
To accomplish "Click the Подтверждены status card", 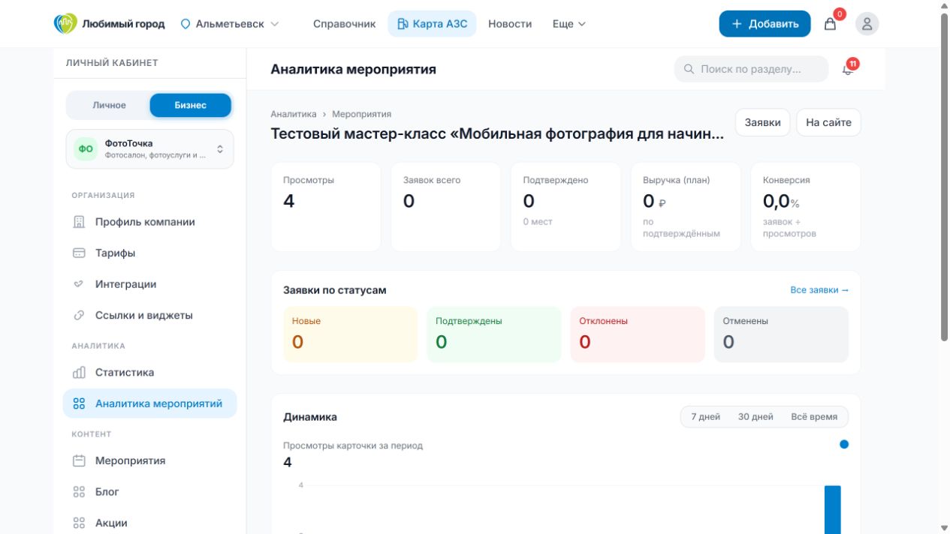I will (493, 334).
